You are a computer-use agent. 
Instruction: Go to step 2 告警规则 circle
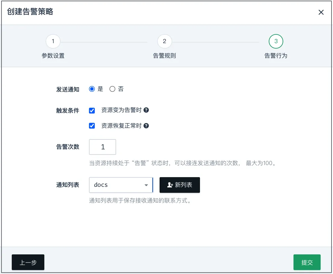[x=164, y=41]
